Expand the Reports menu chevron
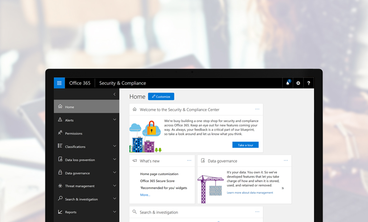 click(x=115, y=212)
